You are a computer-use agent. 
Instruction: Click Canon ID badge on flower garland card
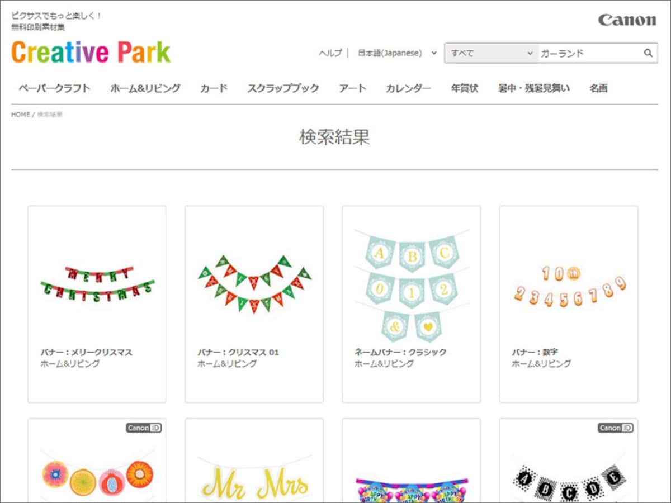click(144, 428)
